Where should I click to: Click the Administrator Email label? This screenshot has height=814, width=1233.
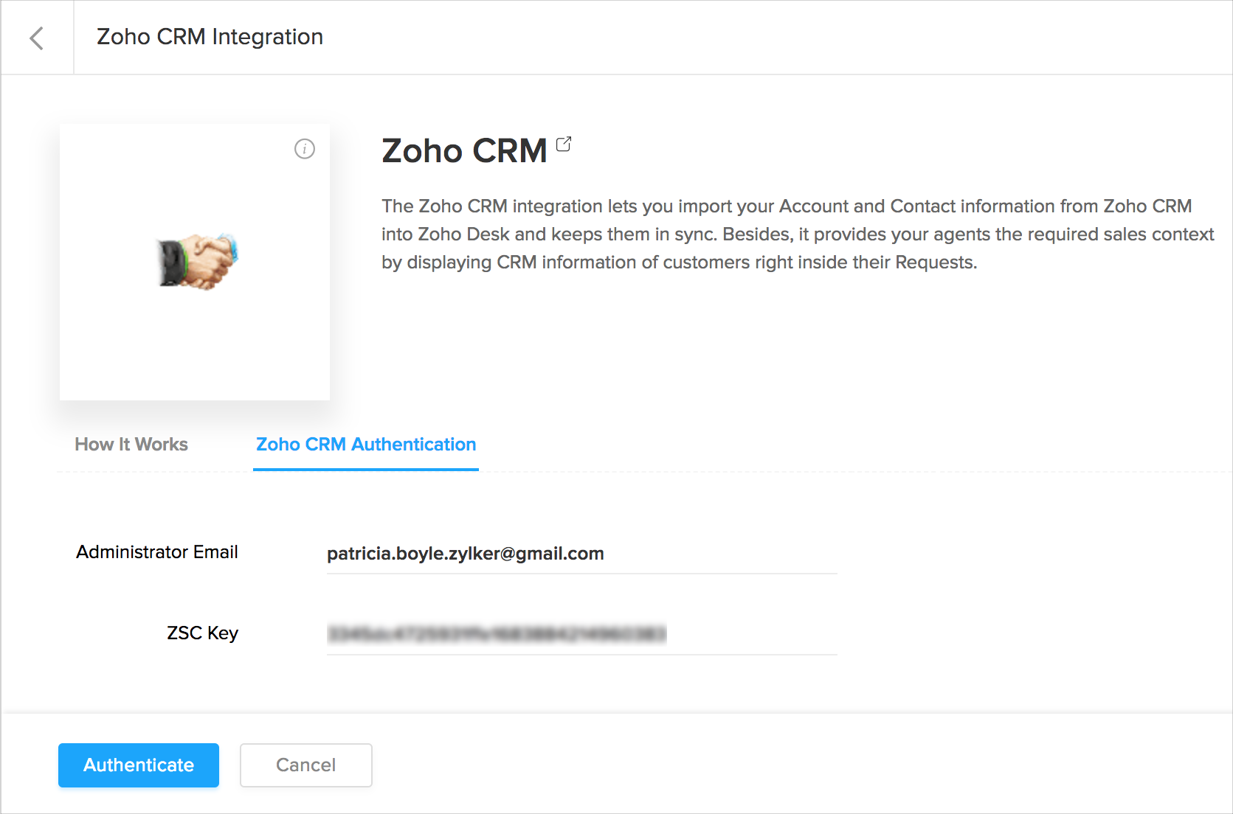coord(157,552)
